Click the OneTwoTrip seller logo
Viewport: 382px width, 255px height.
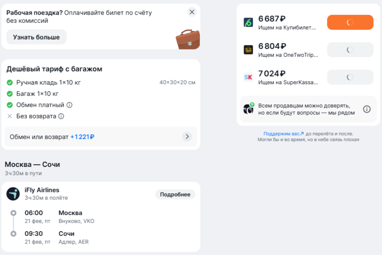tap(248, 50)
